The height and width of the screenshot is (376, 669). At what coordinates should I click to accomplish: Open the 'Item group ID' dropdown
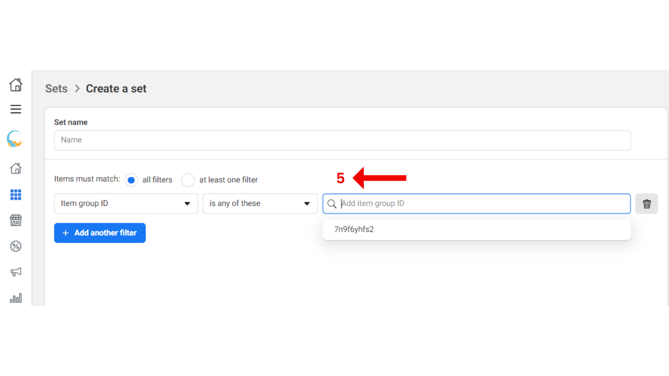pyautogui.click(x=126, y=204)
